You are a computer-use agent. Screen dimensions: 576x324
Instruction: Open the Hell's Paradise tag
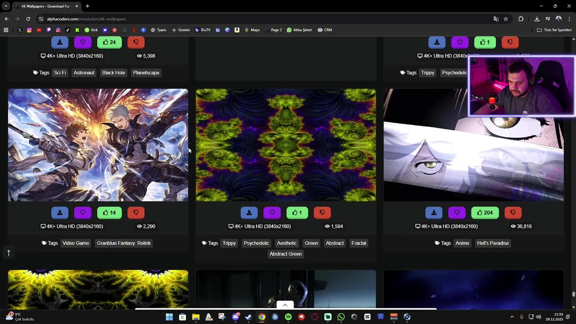493,243
